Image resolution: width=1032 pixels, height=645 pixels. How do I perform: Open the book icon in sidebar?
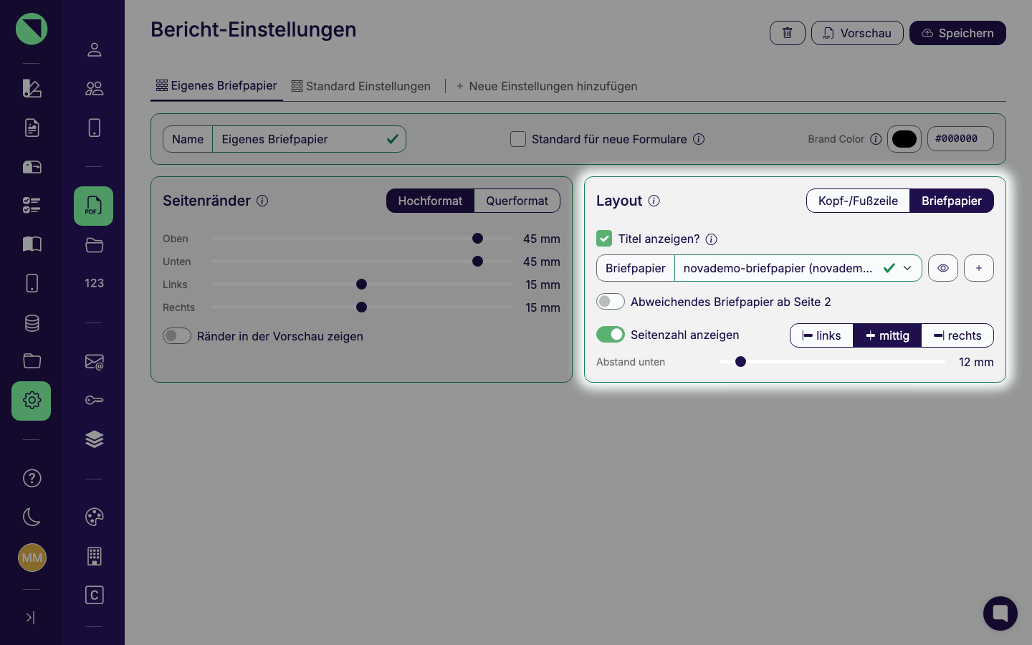click(x=32, y=244)
